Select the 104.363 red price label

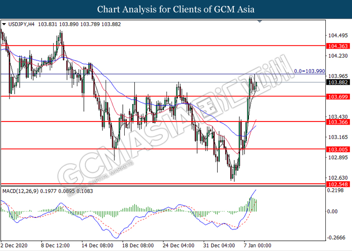337,46
